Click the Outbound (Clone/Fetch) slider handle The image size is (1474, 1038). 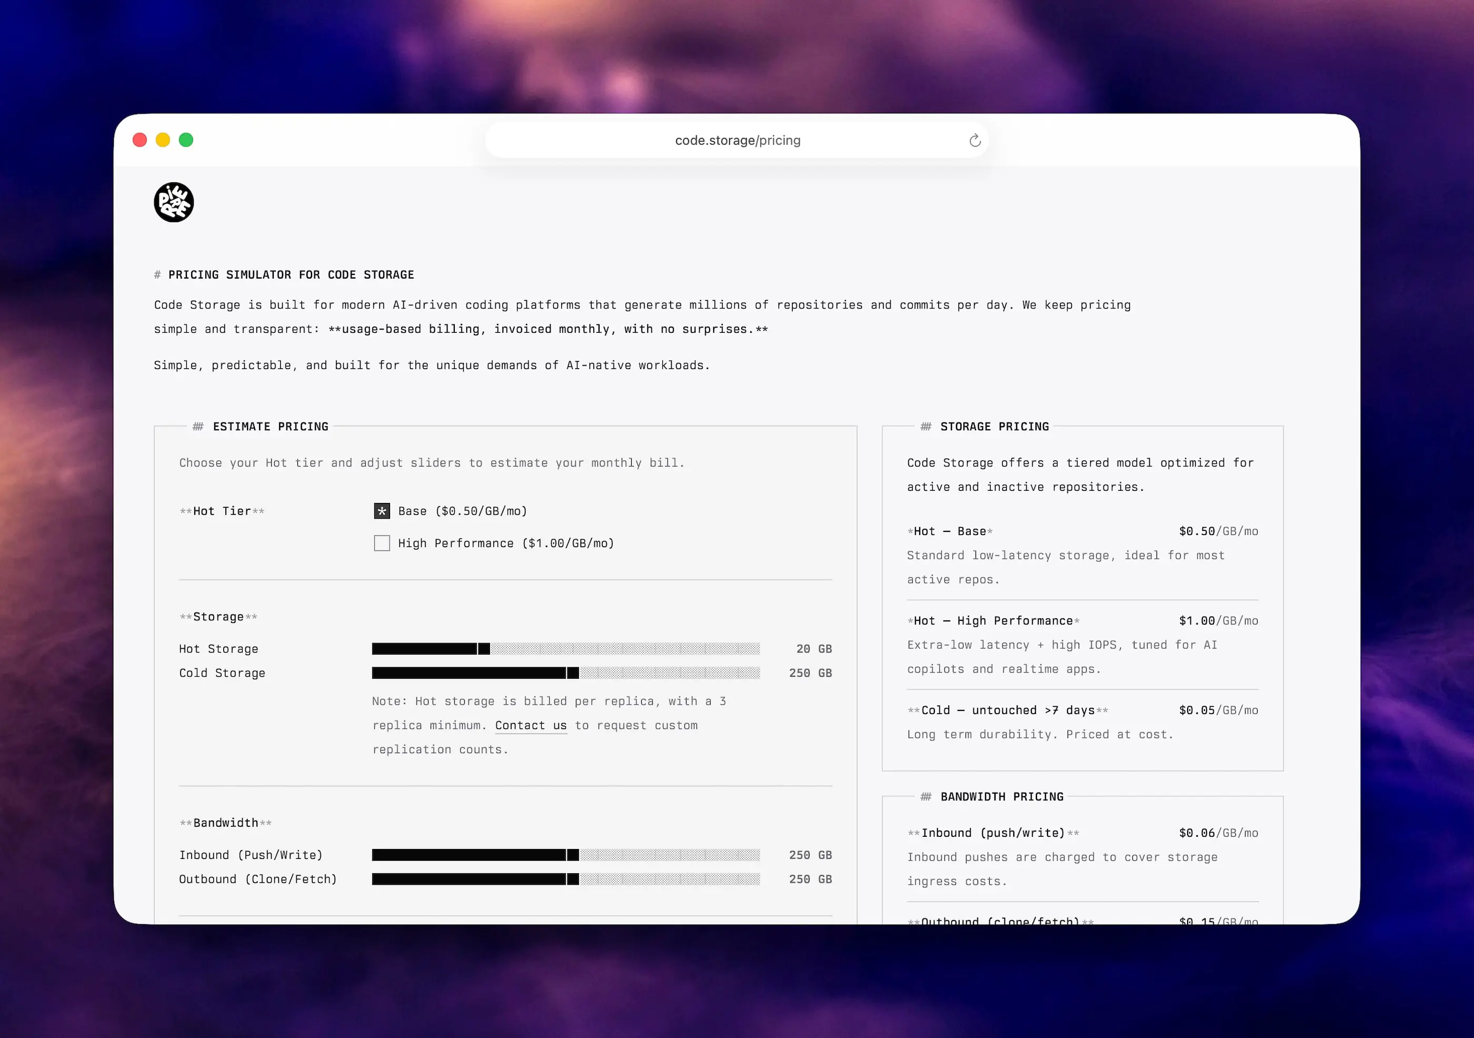click(x=573, y=879)
